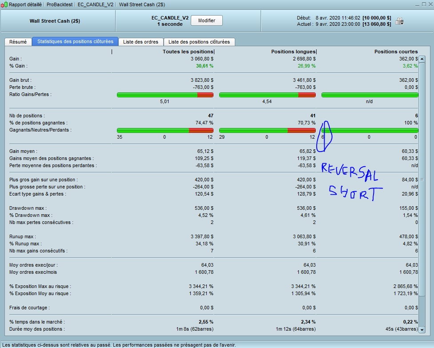Screen dimensions: 434x348
Task: Click the Perte brute label
Action: pos(22,88)
